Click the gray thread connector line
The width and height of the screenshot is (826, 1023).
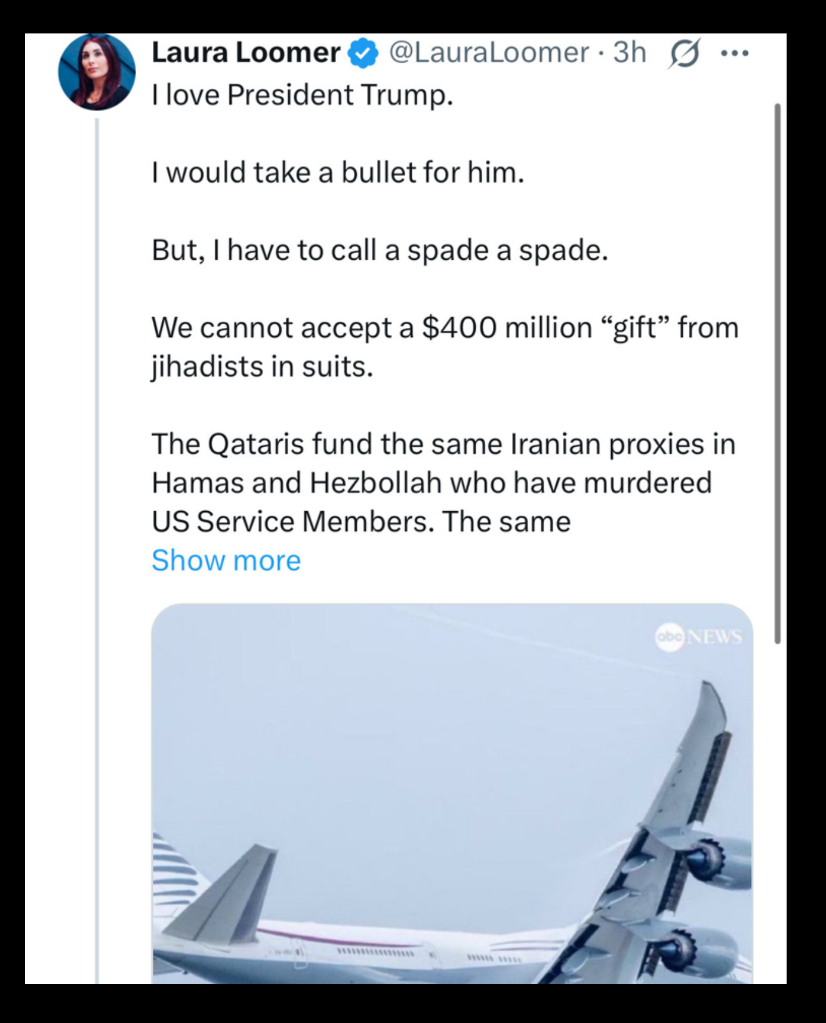pos(97,549)
